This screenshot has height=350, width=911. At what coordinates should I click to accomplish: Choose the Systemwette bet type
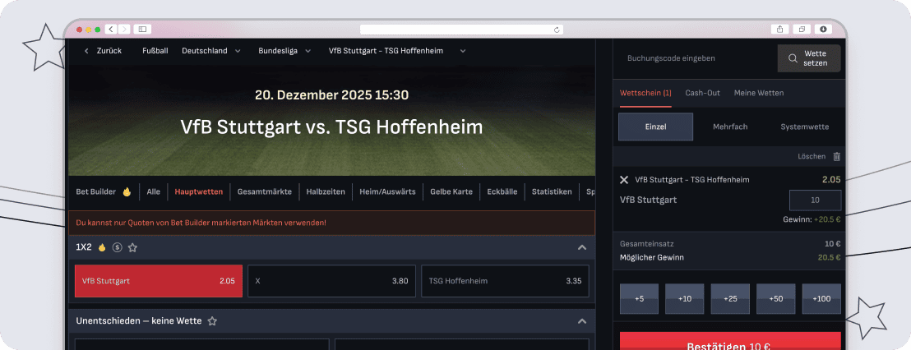pyautogui.click(x=805, y=127)
